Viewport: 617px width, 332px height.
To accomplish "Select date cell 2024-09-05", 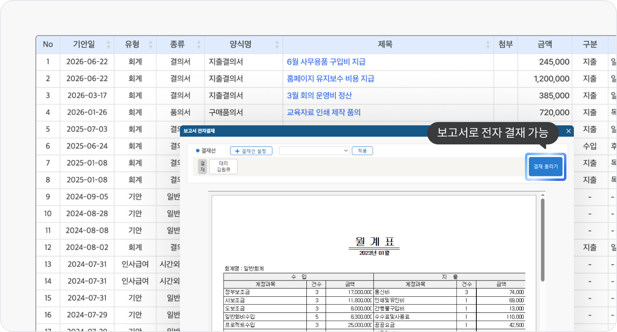I will coord(87,197).
